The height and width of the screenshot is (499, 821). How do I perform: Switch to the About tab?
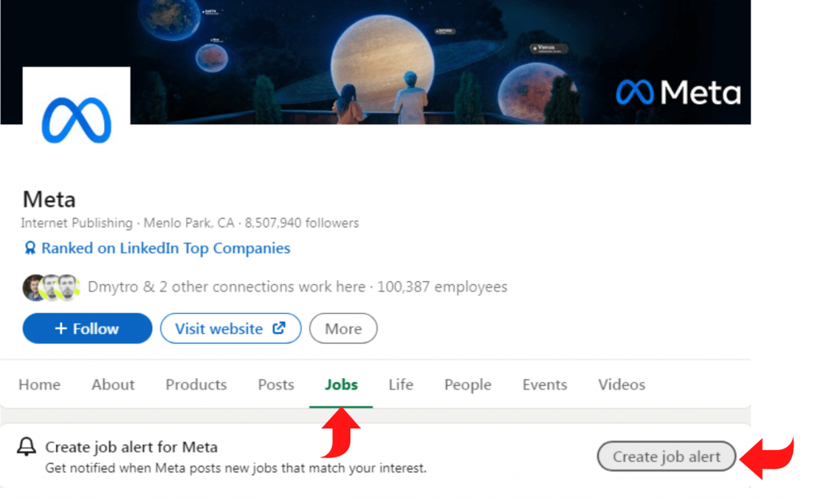tap(112, 384)
